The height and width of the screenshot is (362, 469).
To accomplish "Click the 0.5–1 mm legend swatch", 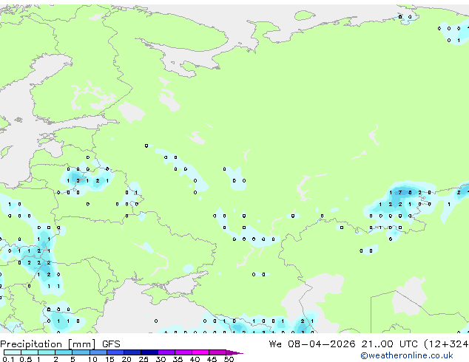I will (30, 352).
